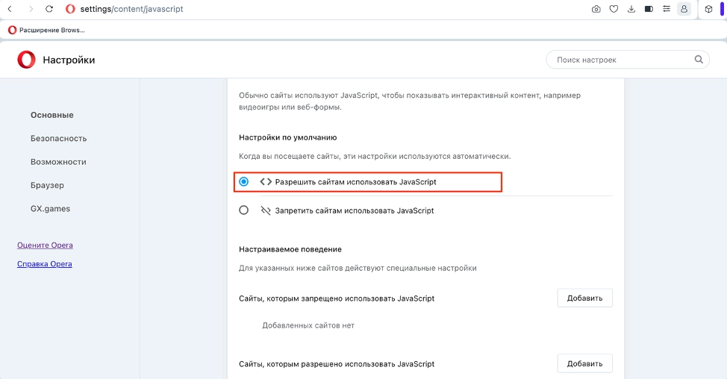Select "Запретить сайтам использовать JavaScript" radio button
Image resolution: width=727 pixels, height=379 pixels.
pyautogui.click(x=244, y=210)
